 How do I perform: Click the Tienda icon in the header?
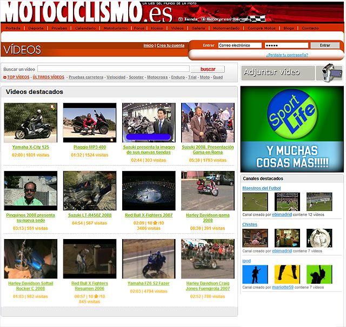point(180,19)
